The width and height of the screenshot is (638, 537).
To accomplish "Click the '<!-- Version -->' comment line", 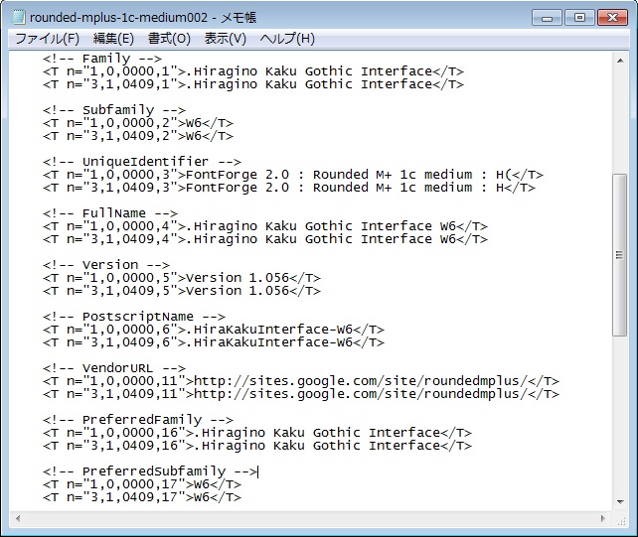I will [x=105, y=265].
